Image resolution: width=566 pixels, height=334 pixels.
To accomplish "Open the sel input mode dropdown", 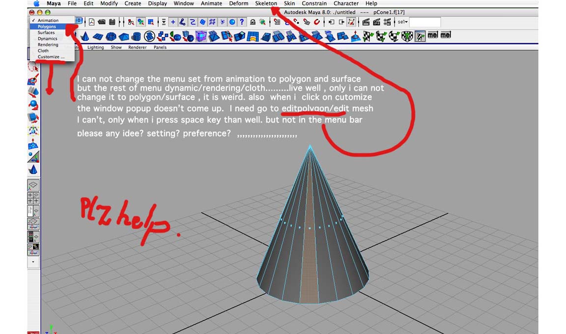I will [x=402, y=22].
